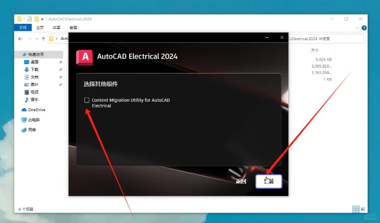Screen dimensions: 380x223
Task: Open 桌面 folder in navigation pane
Action: pyautogui.click(x=34, y=62)
